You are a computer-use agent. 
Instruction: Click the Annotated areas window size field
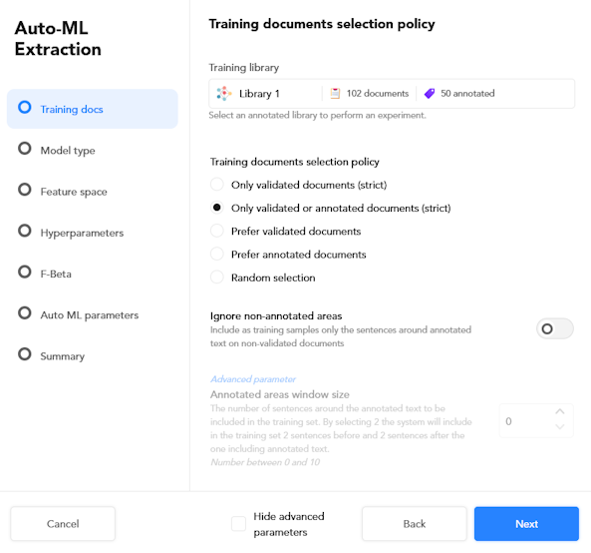tap(536, 421)
